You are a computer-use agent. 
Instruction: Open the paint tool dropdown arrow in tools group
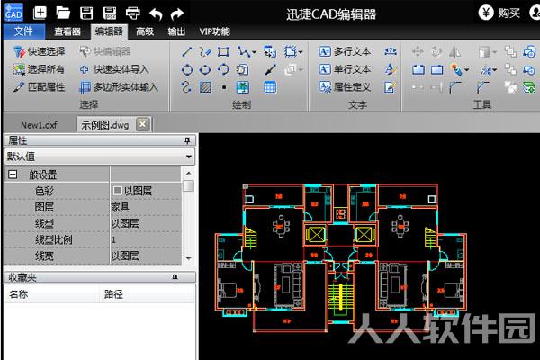466,70
